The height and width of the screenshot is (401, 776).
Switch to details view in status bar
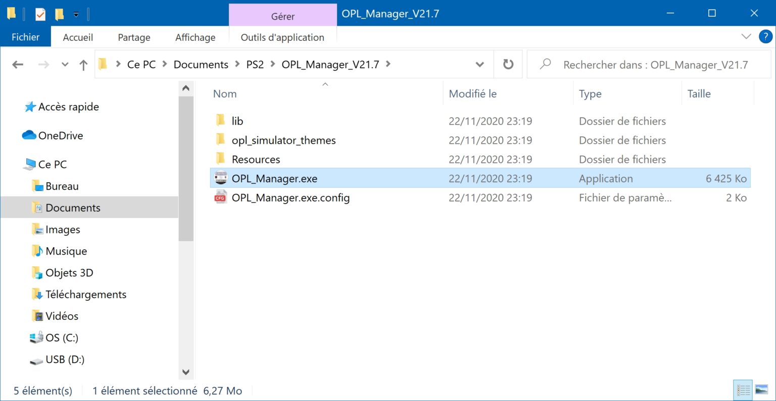[x=743, y=390]
